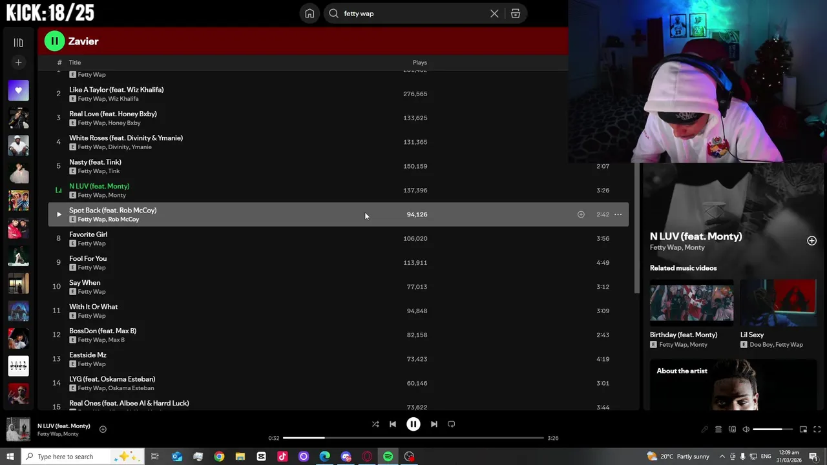Collapse Your Library sidebar icon
Image resolution: width=827 pixels, height=465 pixels.
18,43
